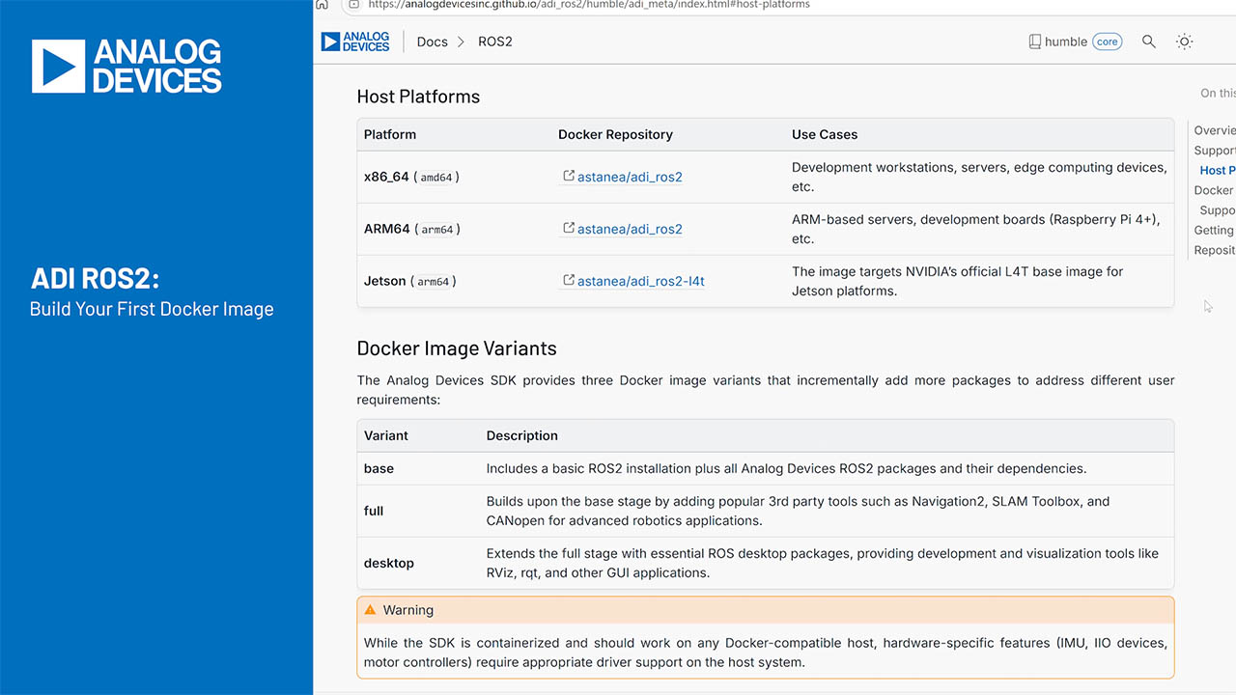1236x695 pixels.
Task: Open astanea/adi_ros2 link in x86_64 row
Action: tap(630, 177)
